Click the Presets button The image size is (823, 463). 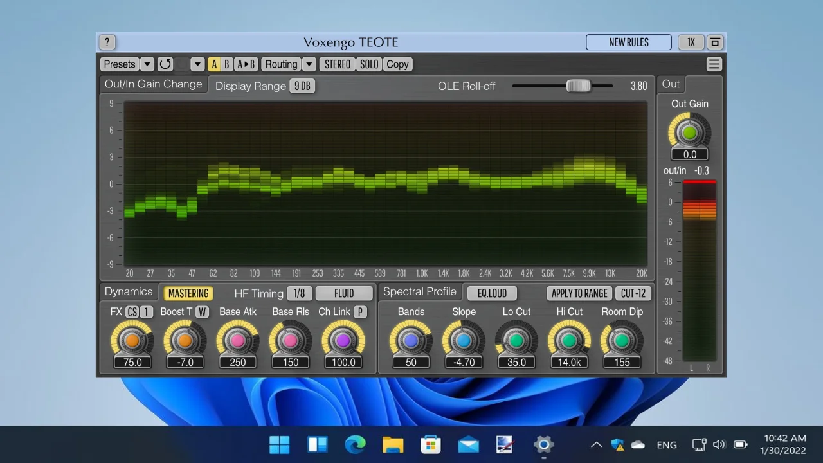[120, 64]
